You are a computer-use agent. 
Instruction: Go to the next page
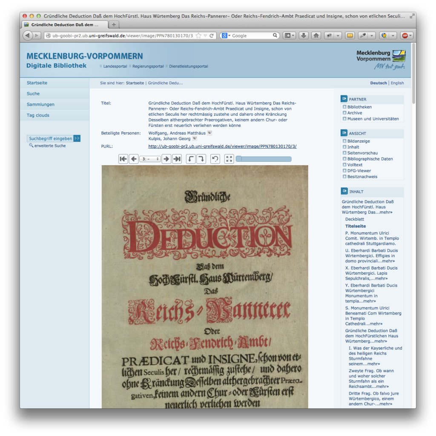click(x=166, y=159)
